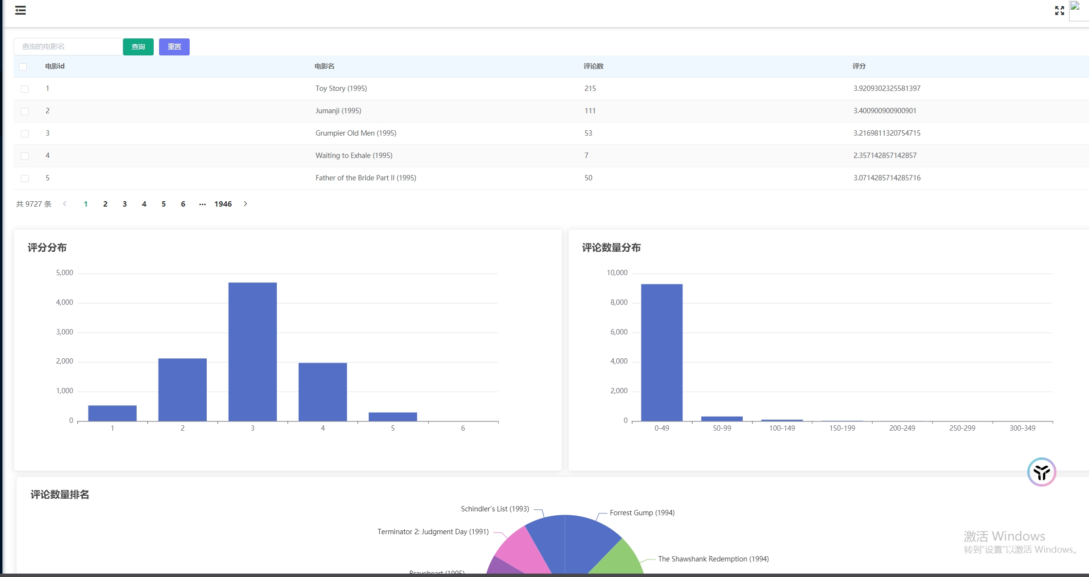Click the 电影id column header
Screen dimensions: 1089x577
click(x=55, y=66)
